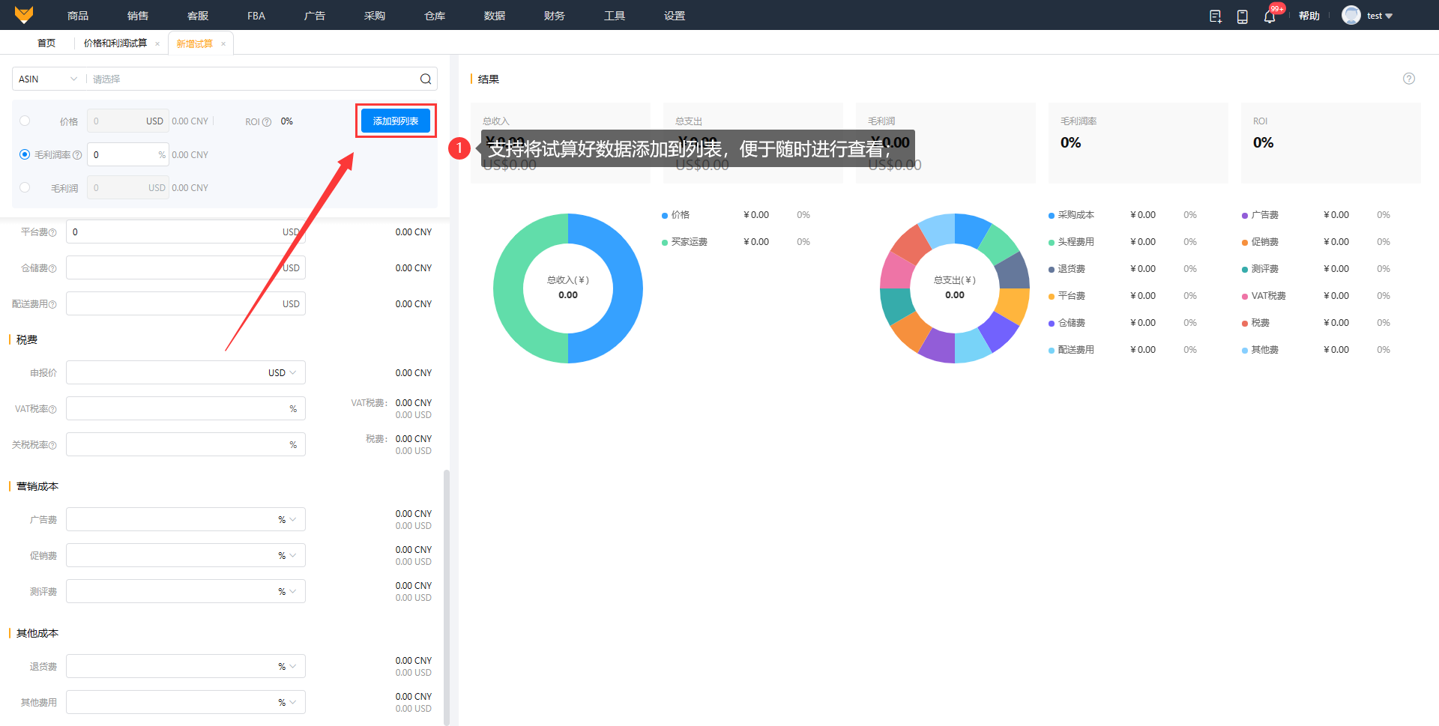Open the 申报价 USD currency dropdown
Viewport: 1439px width, 726px height.
click(x=283, y=373)
